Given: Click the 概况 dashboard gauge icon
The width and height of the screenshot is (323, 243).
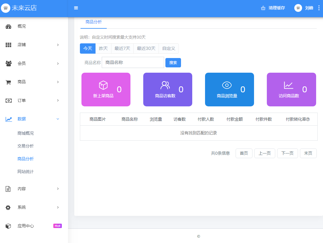Looking at the screenshot, I should (8, 27).
